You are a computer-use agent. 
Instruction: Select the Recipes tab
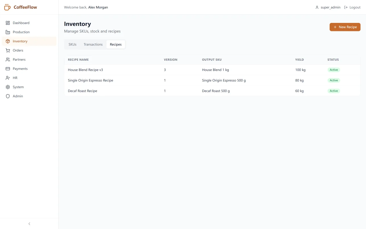point(116,44)
